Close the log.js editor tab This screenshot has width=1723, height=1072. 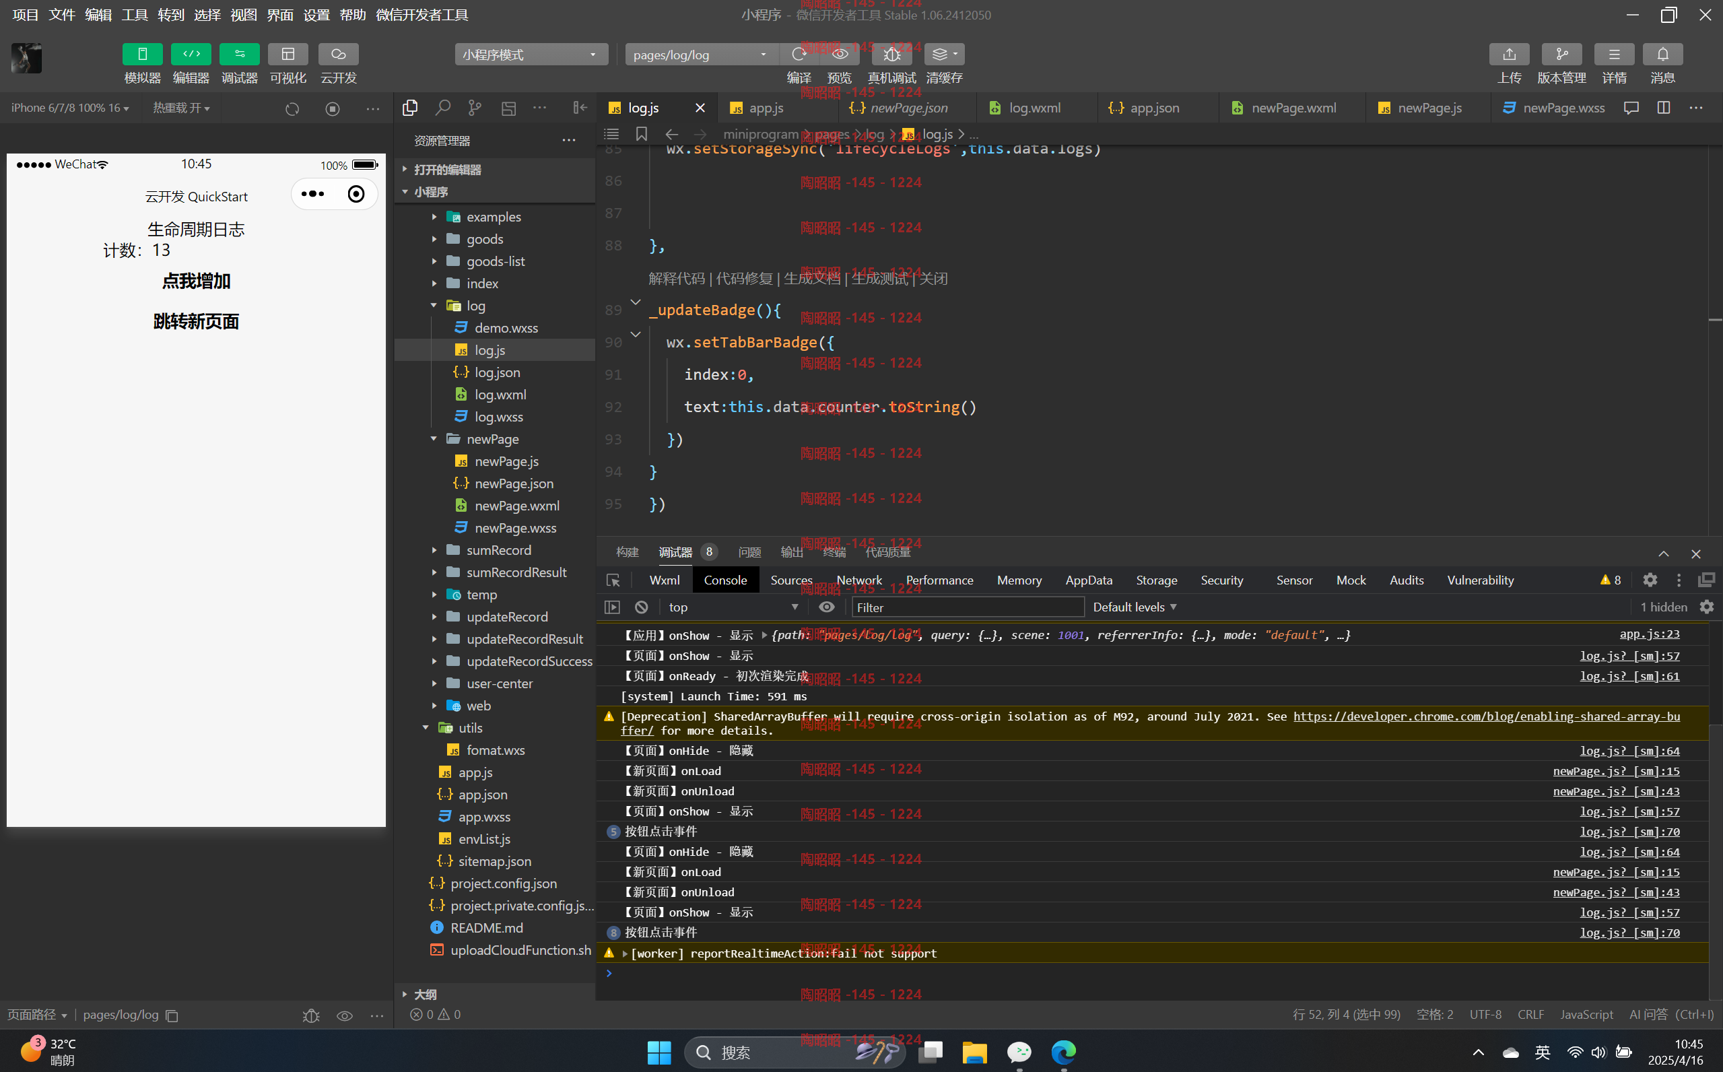click(700, 108)
